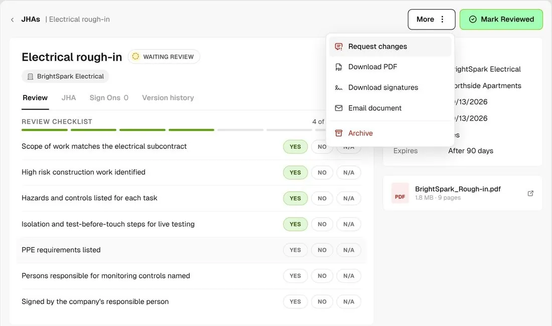Screen dimensions: 552x326
Task: Click the back chevron beside JHAs
Action: pos(13,20)
